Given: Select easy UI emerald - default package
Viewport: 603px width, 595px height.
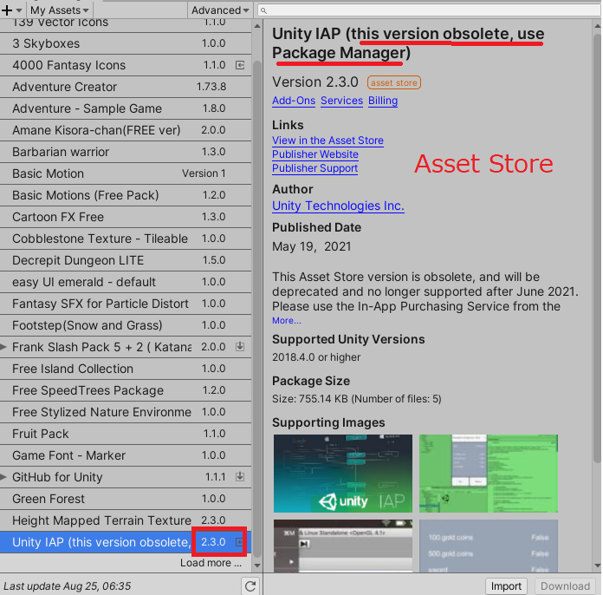Looking at the screenshot, I should click(x=126, y=282).
